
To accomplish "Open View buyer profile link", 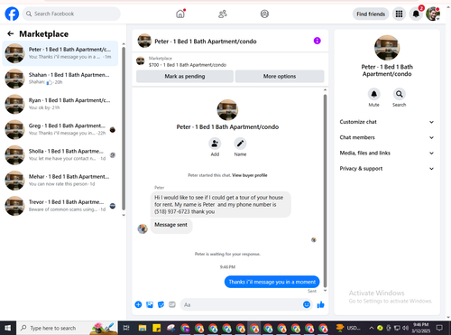I will tap(250, 175).
